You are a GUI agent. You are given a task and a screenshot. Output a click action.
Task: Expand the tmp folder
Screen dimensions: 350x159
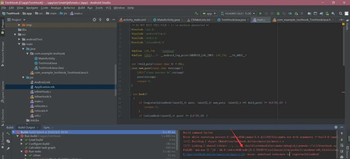[x=19, y=25]
